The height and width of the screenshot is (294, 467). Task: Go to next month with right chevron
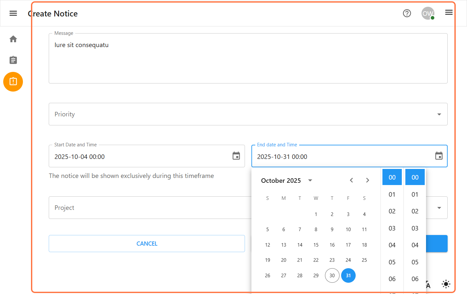click(367, 180)
